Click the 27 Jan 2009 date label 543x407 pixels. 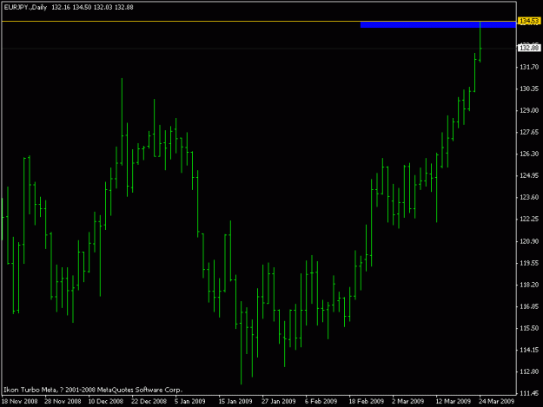(x=278, y=402)
